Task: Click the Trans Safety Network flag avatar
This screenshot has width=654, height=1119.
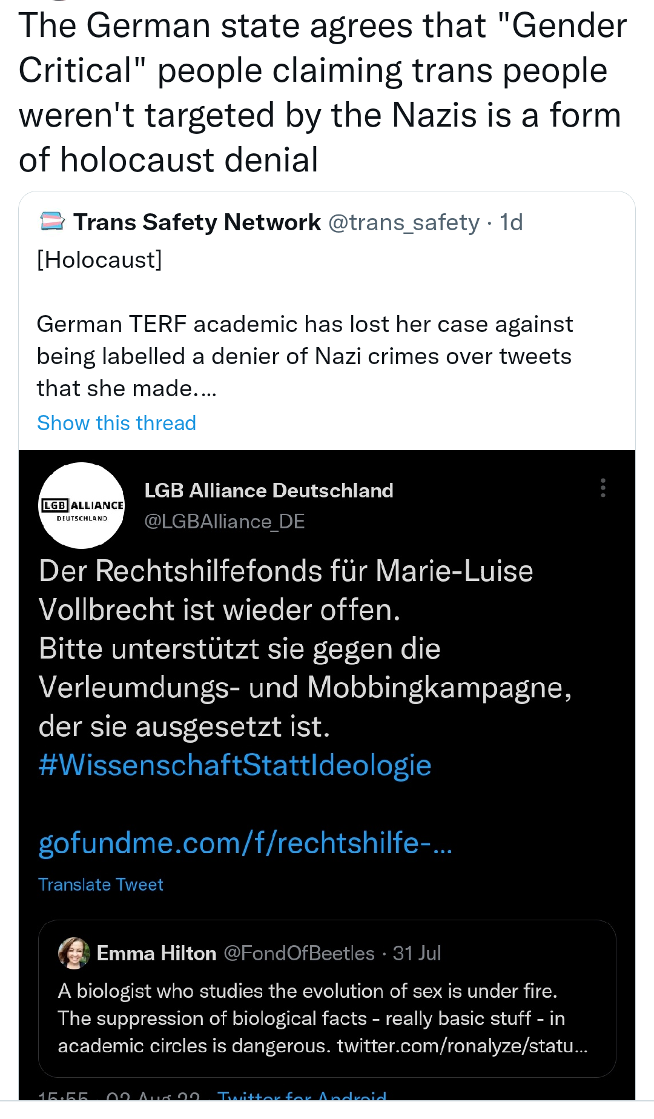Action: (x=52, y=222)
